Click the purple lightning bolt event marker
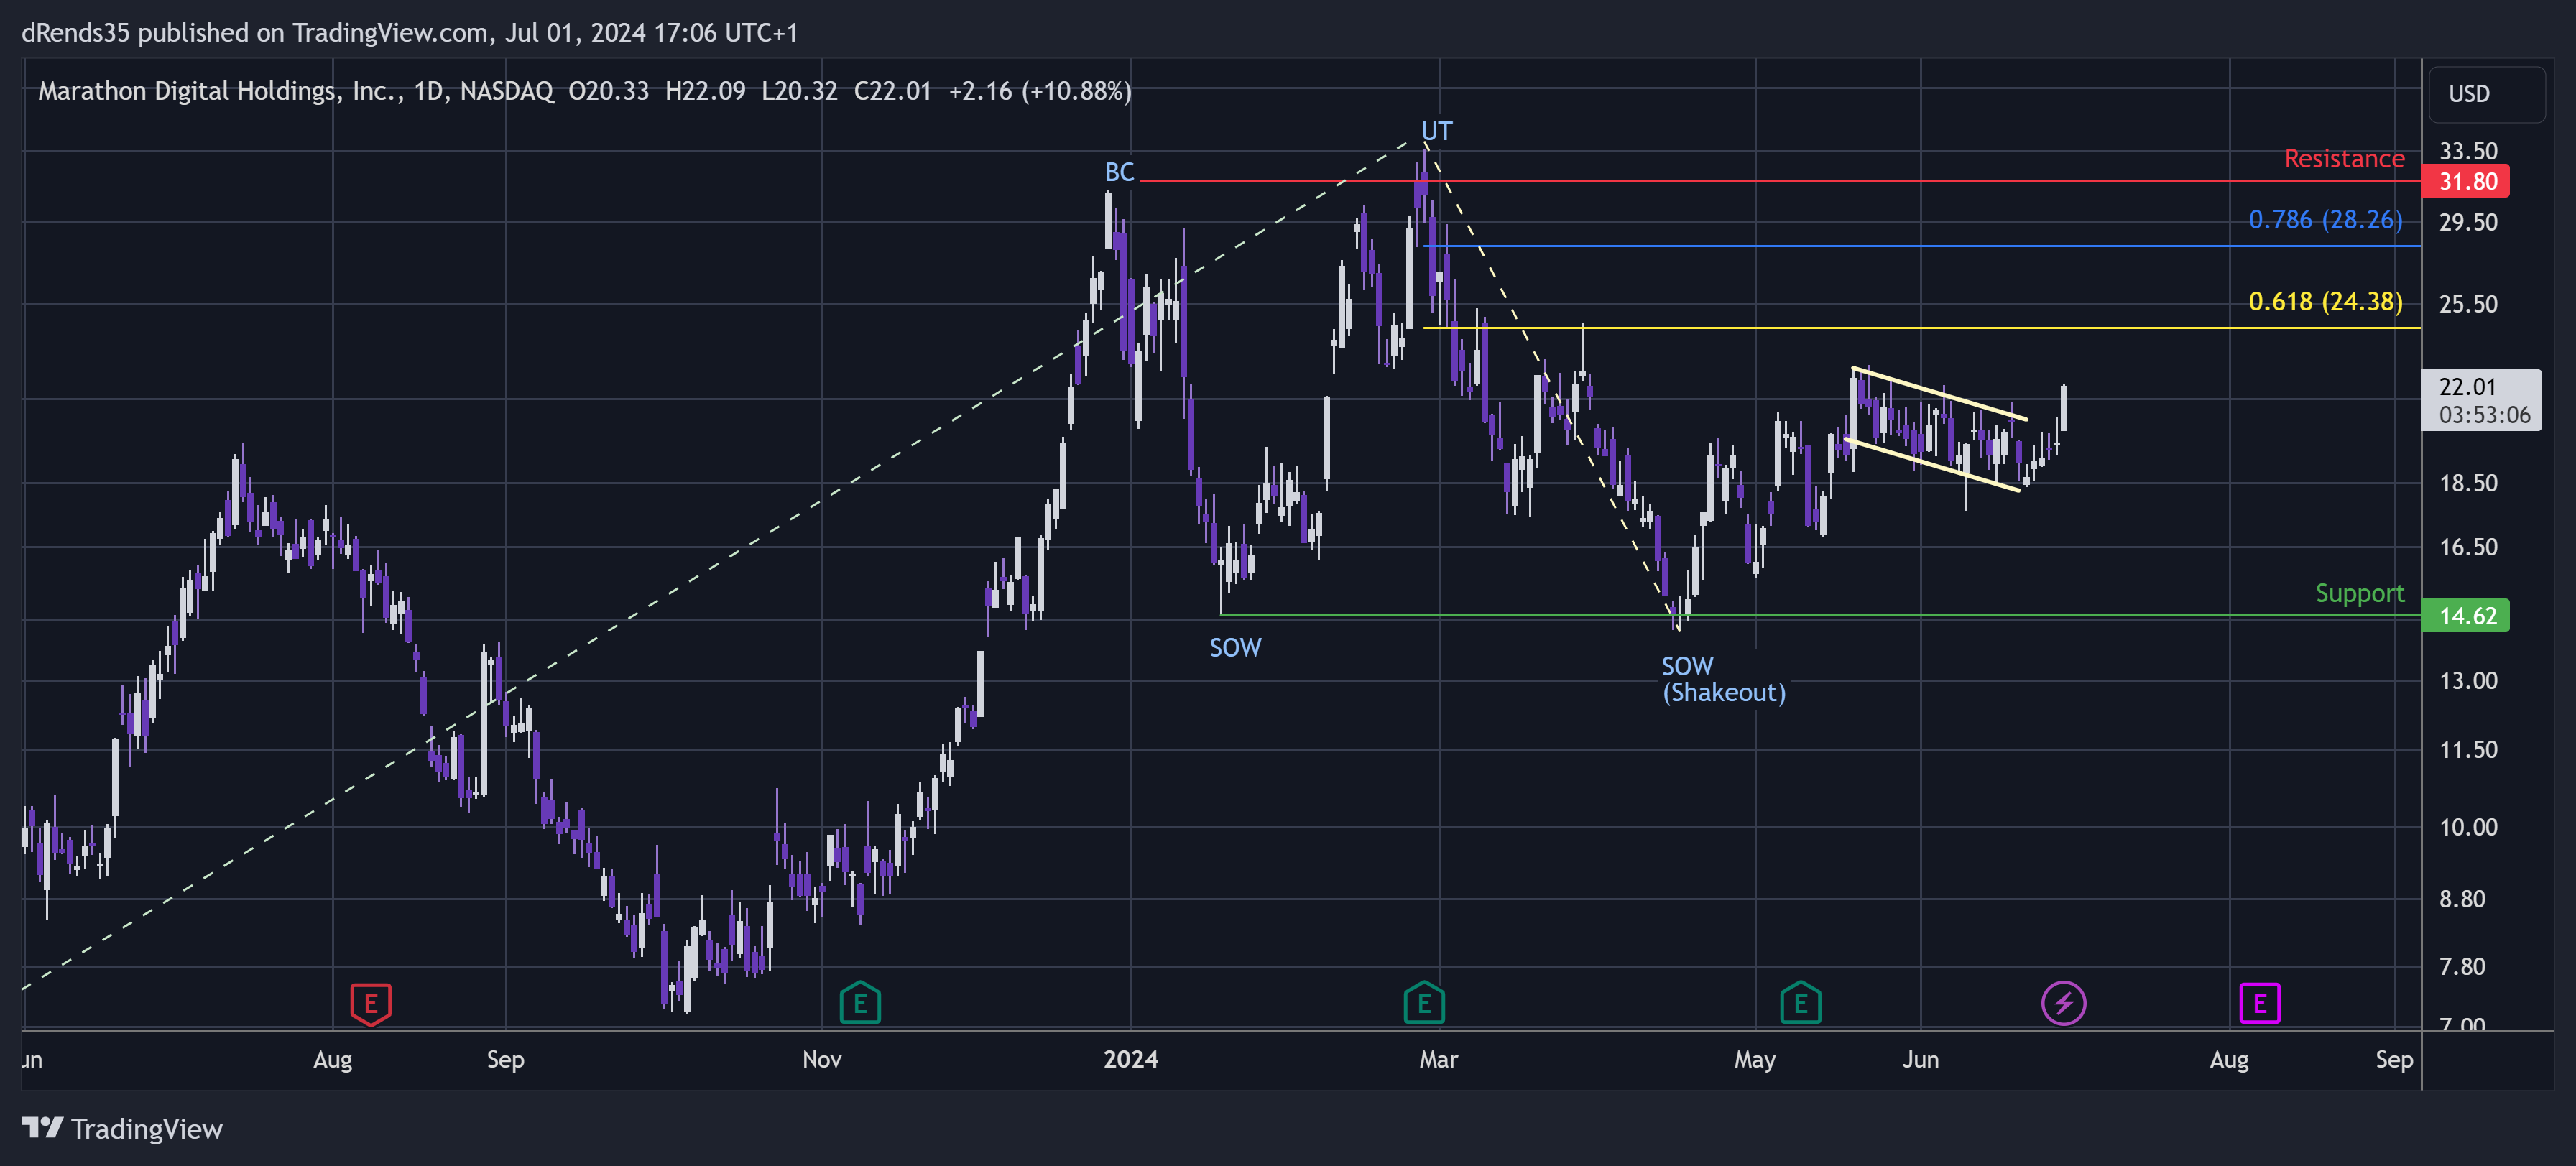The width and height of the screenshot is (2576, 1166). pyautogui.click(x=2063, y=1003)
